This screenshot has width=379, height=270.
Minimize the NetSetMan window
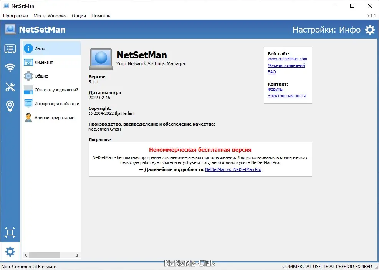(x=335, y=6)
